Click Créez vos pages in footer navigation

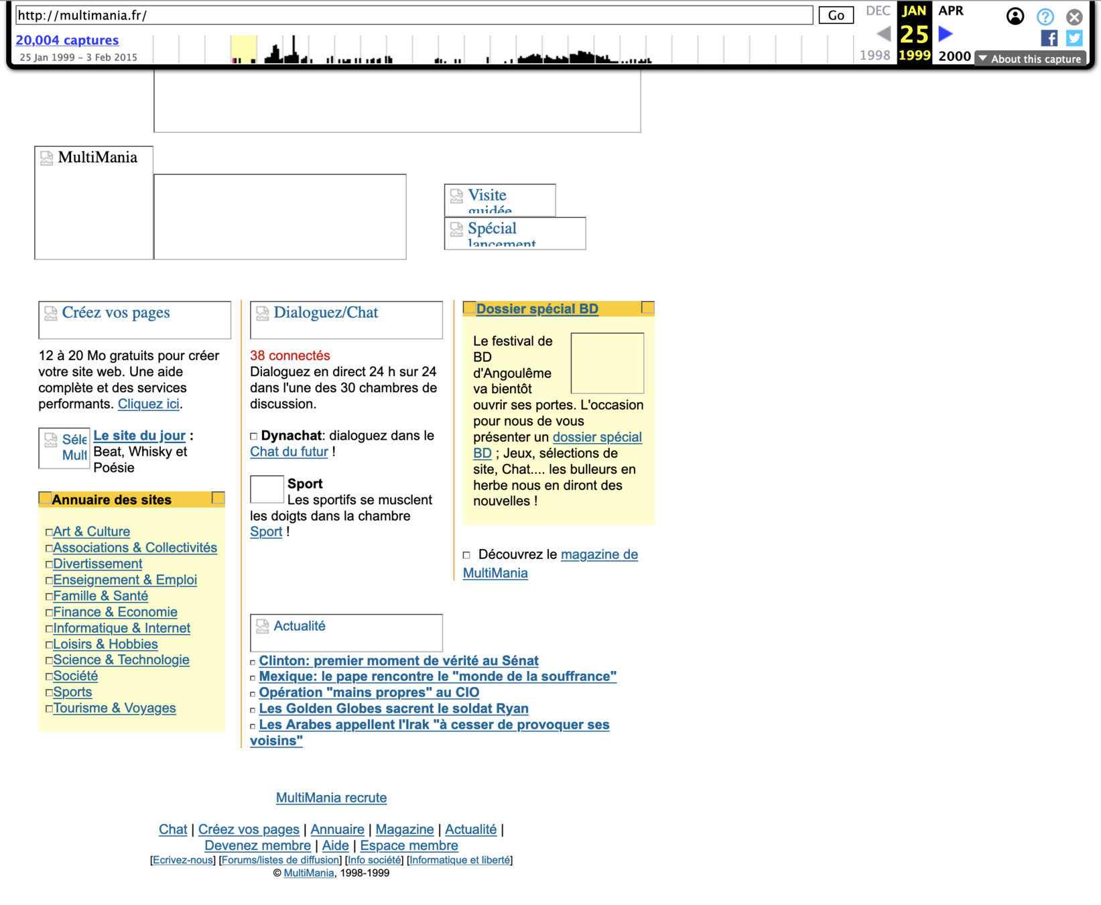[249, 829]
